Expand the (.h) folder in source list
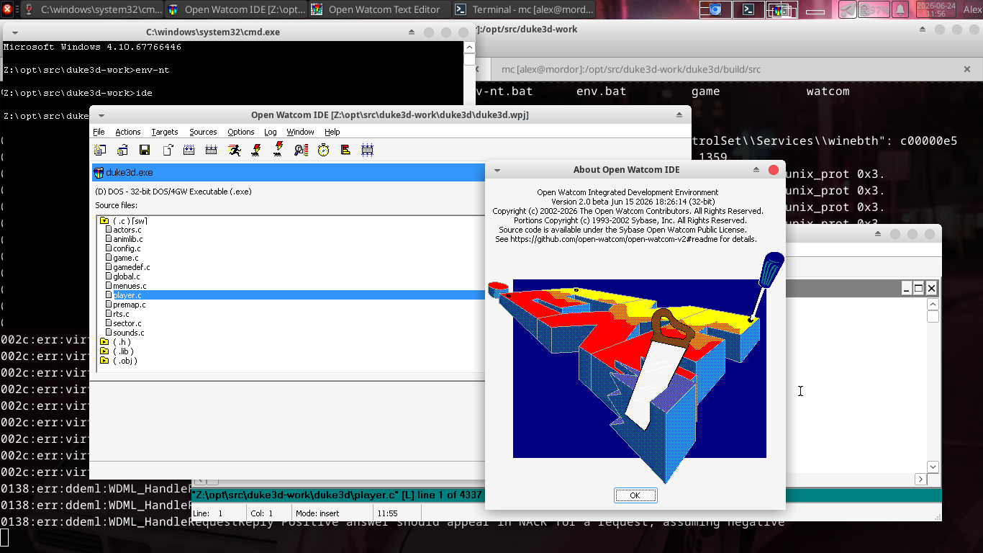 coord(104,342)
